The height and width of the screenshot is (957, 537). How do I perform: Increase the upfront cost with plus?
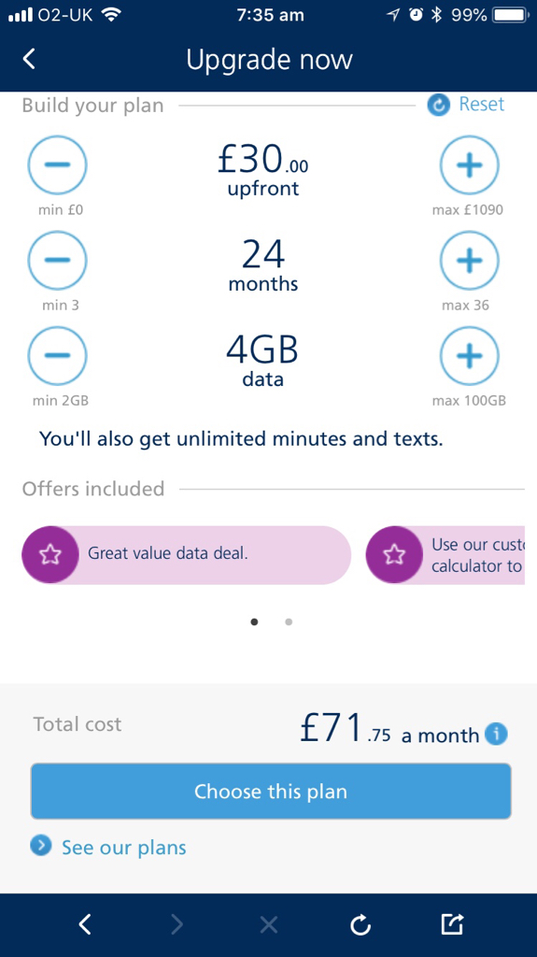[469, 164]
